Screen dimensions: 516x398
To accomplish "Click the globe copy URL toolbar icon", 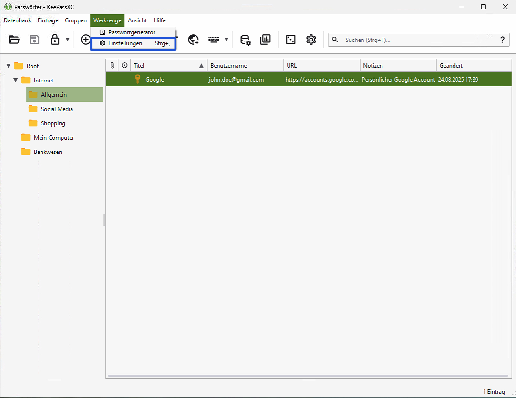I will point(193,40).
